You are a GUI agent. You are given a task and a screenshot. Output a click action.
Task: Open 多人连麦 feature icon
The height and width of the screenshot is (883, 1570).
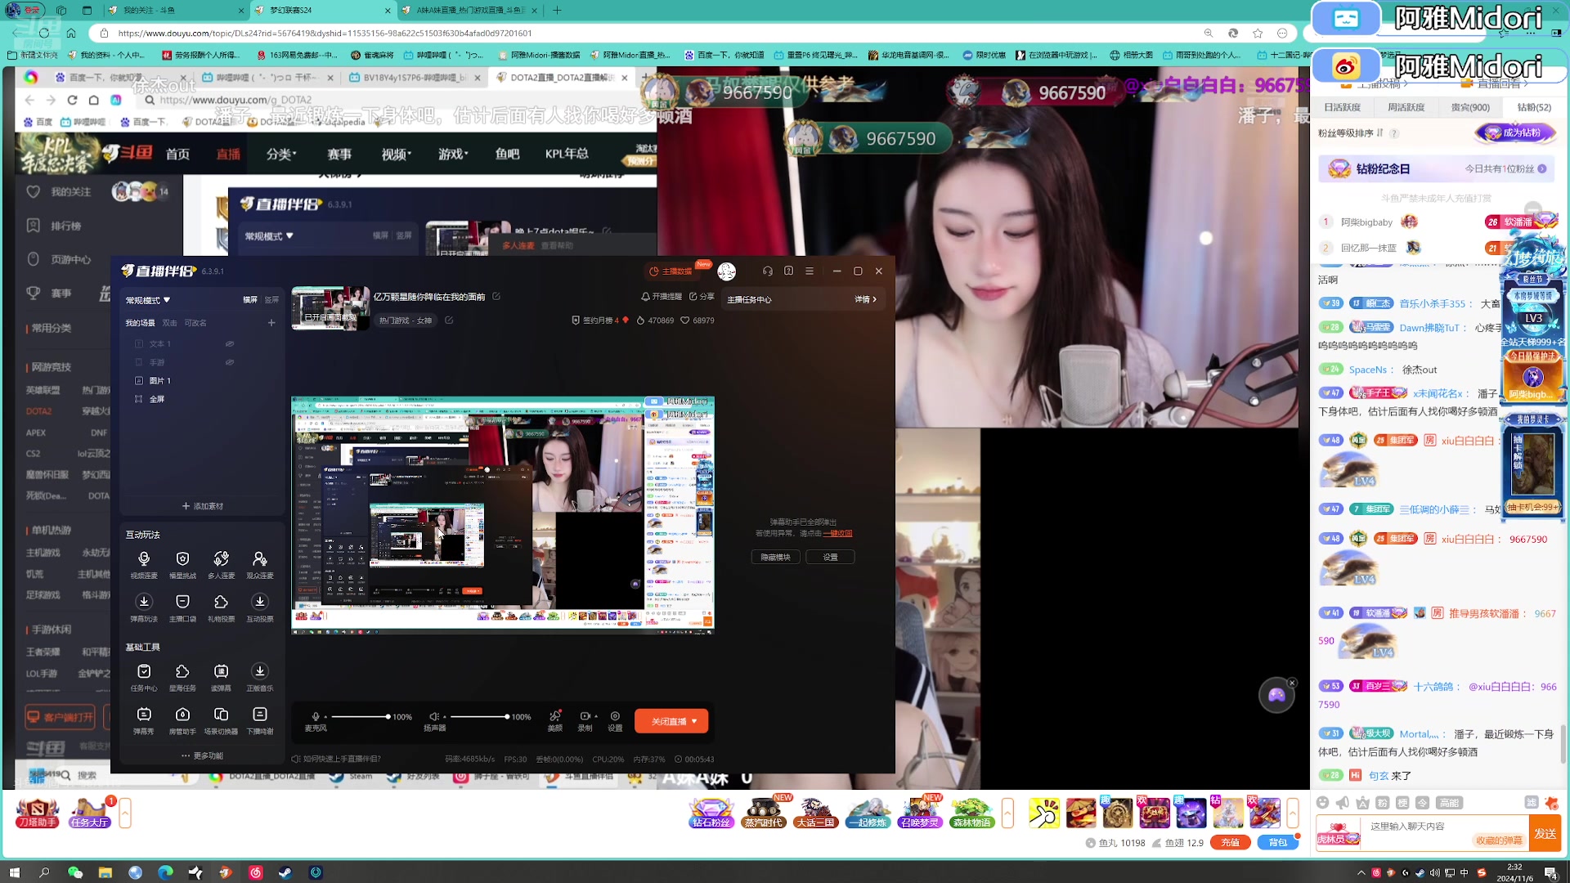coord(221,563)
